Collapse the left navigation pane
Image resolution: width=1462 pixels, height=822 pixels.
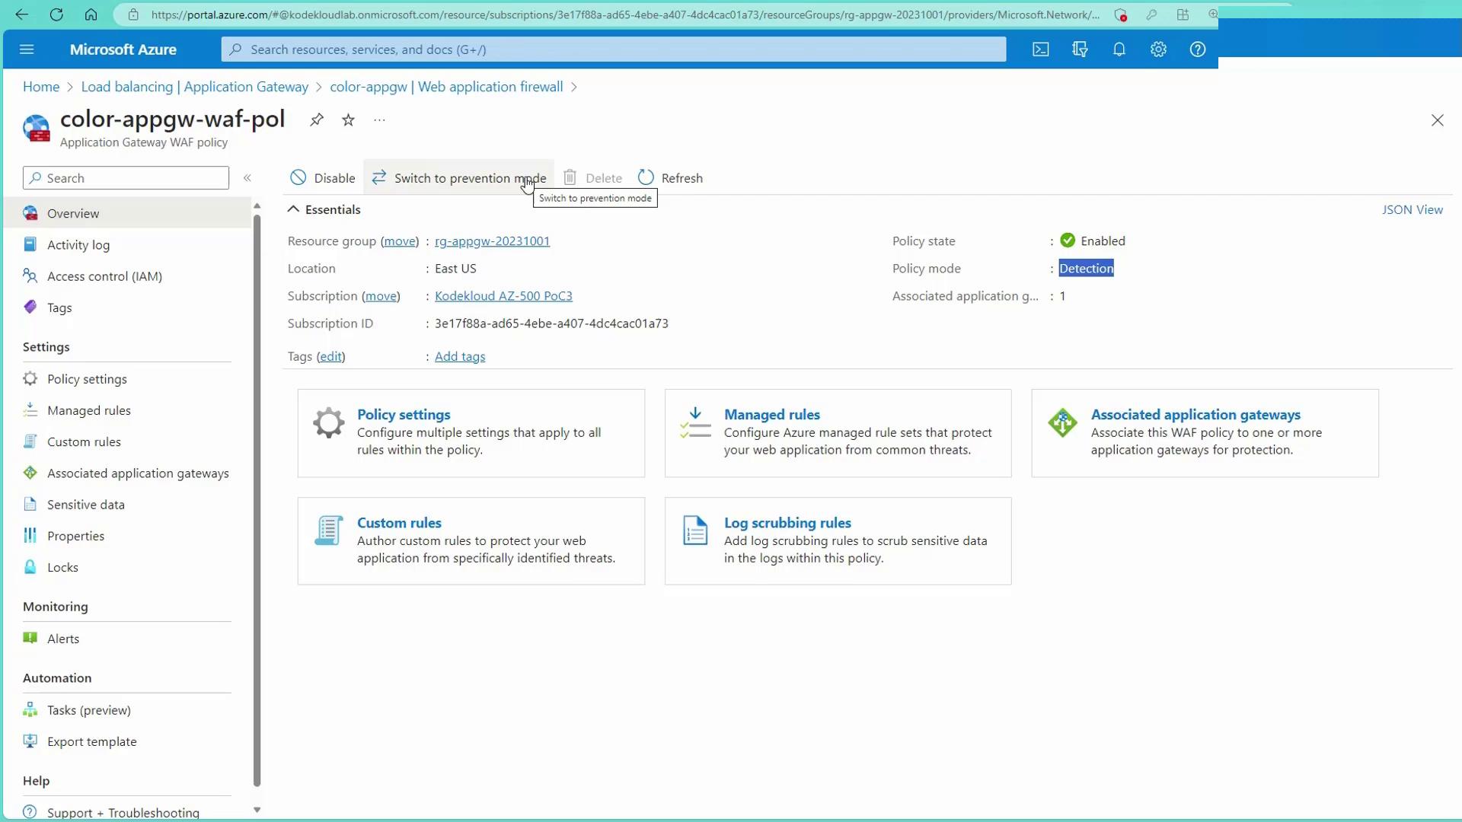247,178
